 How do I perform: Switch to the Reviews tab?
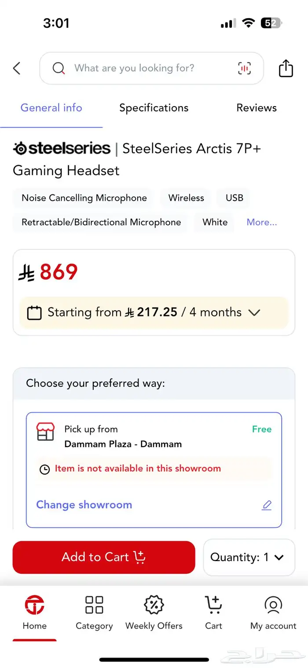coord(257,108)
